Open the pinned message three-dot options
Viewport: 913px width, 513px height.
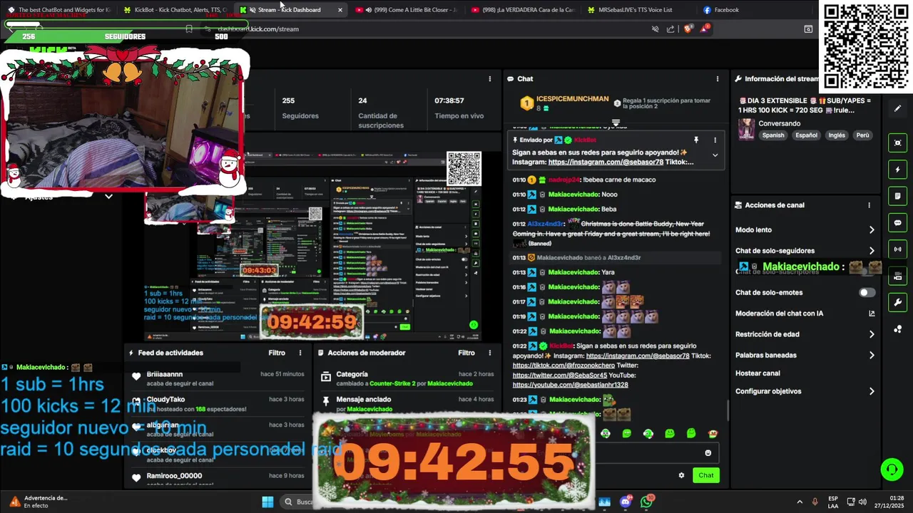pyautogui.click(x=715, y=140)
